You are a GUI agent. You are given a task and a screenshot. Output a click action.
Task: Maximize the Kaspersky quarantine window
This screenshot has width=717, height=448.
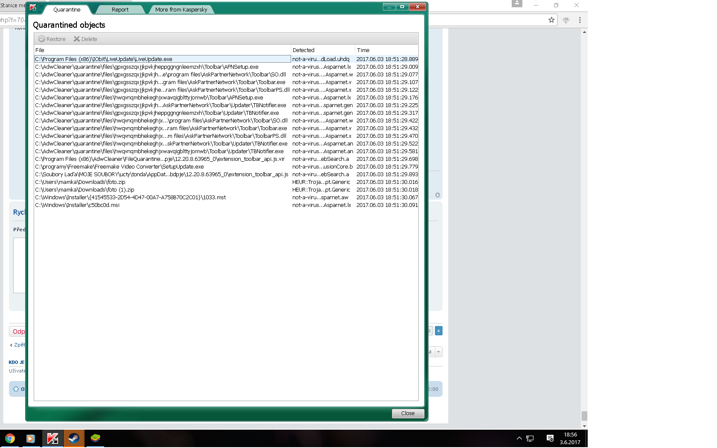[402, 6]
